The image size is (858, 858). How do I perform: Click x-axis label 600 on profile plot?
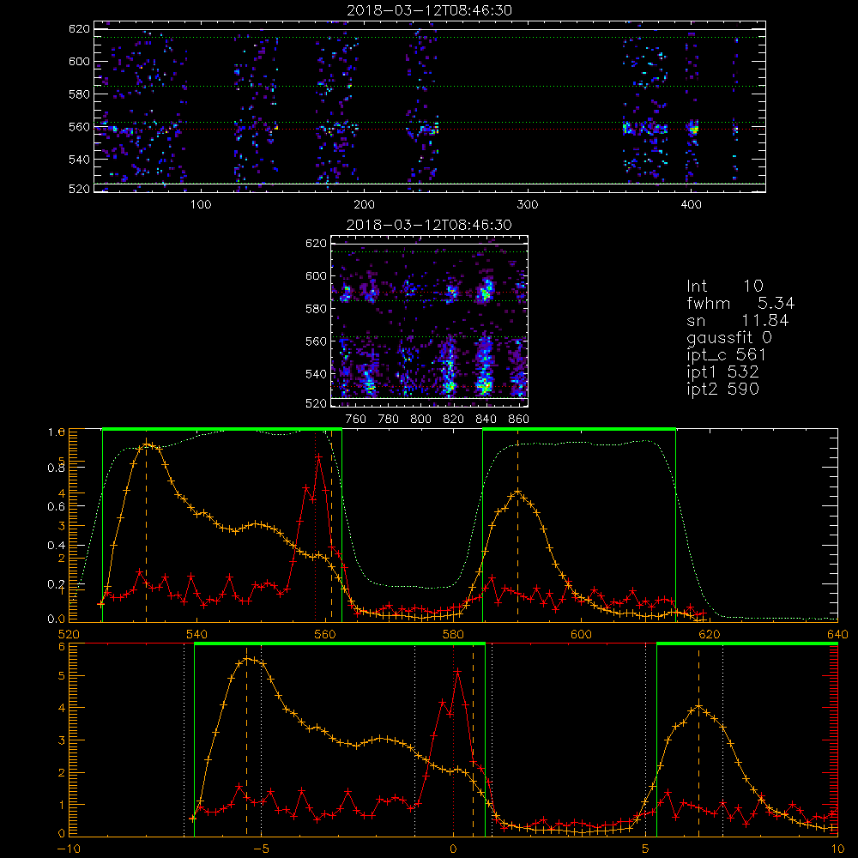(581, 634)
